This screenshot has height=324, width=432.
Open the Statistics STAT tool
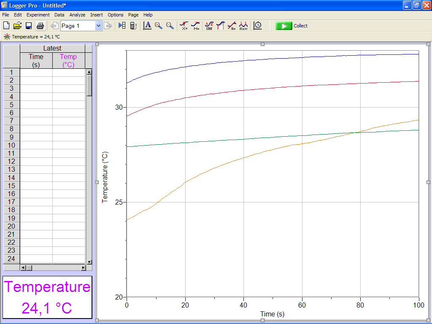(209, 26)
